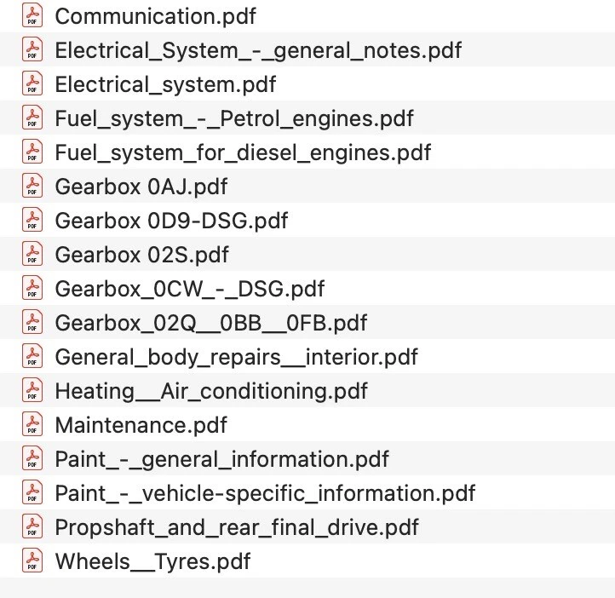Viewport: 615px width, 598px height.
Task: Click the PDF icon next to Electrical_system.pdf
Action: [x=32, y=83]
